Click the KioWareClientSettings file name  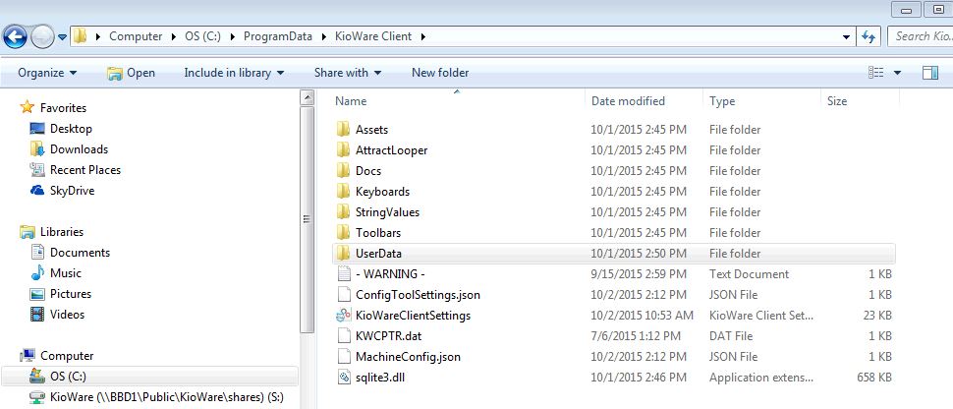click(x=413, y=316)
